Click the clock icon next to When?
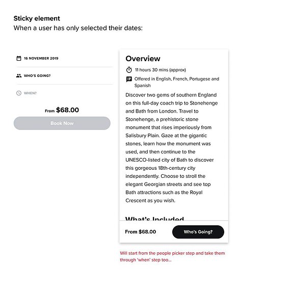This screenshot has width=290, height=290. 19,93
